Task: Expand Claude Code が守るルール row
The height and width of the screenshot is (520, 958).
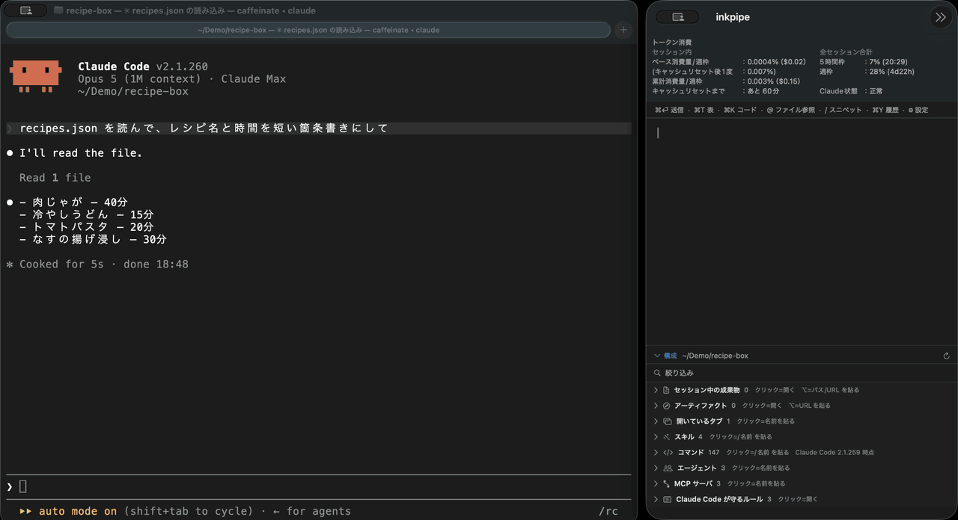Action: (x=656, y=499)
